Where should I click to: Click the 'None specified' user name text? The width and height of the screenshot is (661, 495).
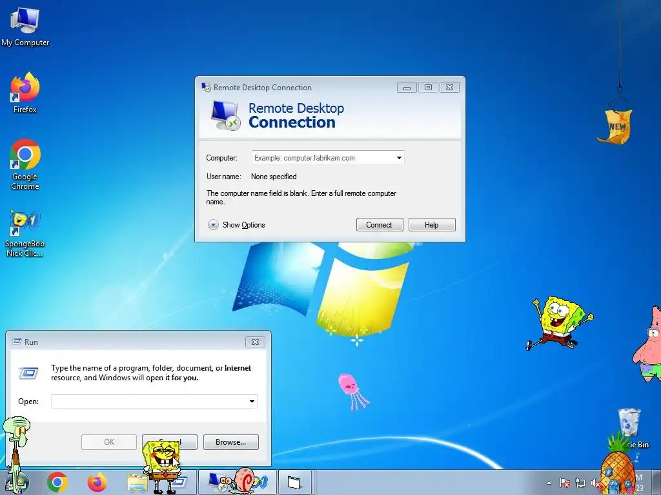point(274,177)
